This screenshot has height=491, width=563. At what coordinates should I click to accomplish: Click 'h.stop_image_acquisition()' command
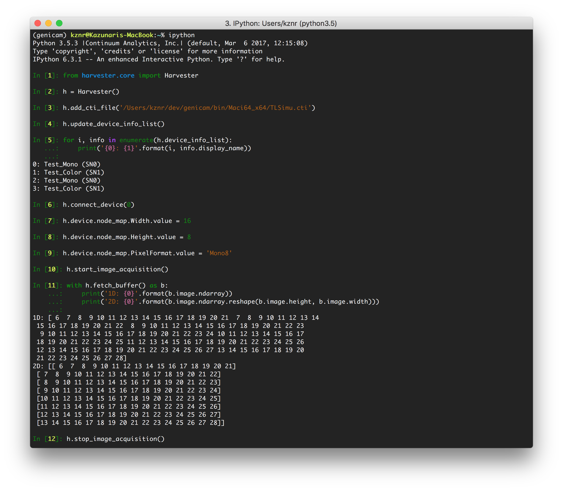point(115,439)
